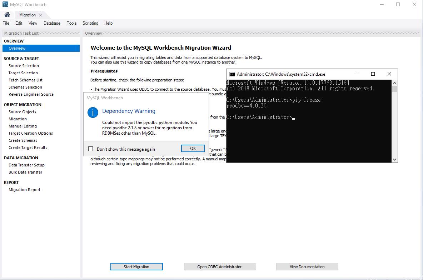
Task: Maximize the MySQL Workbench window
Action: (398, 5)
